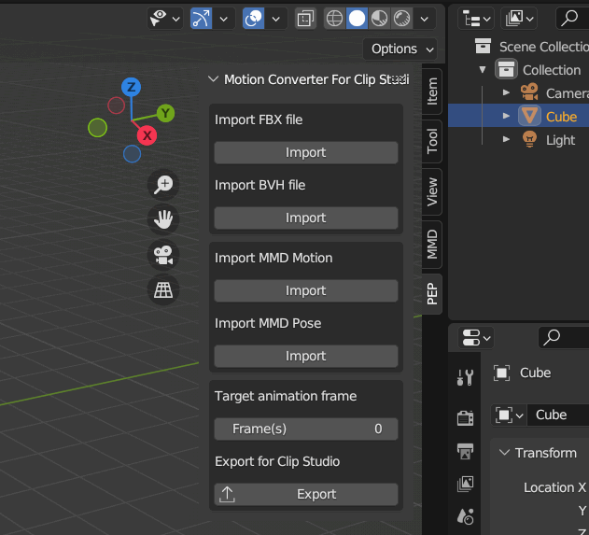Screen dimensions: 589x535
Task: Collapse the Collection tree item
Action: click(483, 70)
